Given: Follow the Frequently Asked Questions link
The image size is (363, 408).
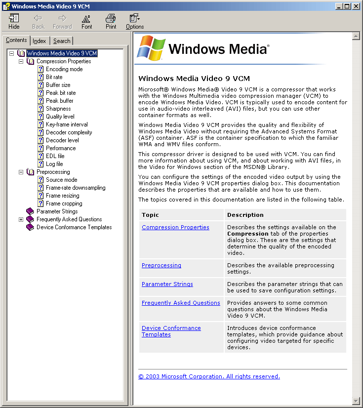Looking at the screenshot, I should pos(181,303).
